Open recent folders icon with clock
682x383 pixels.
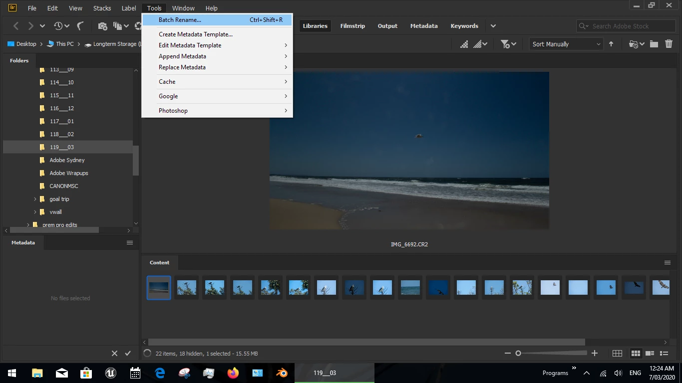637,44
